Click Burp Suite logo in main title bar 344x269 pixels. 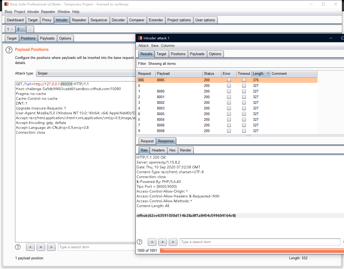tap(6, 4)
